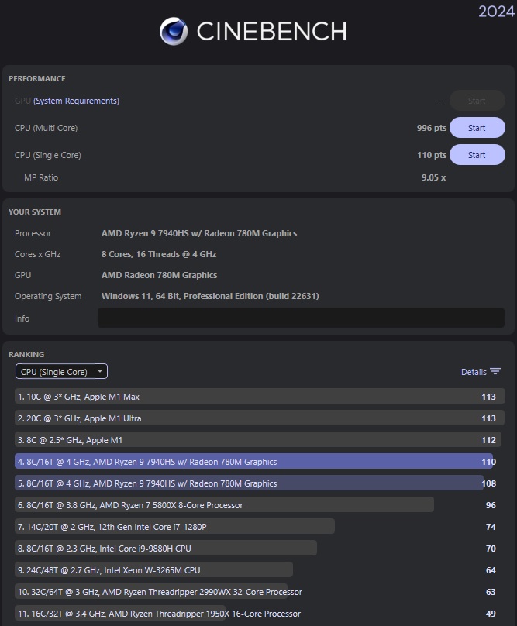The image size is (517, 626).
Task: Click the disabled GPU Start button
Action: coord(477,101)
